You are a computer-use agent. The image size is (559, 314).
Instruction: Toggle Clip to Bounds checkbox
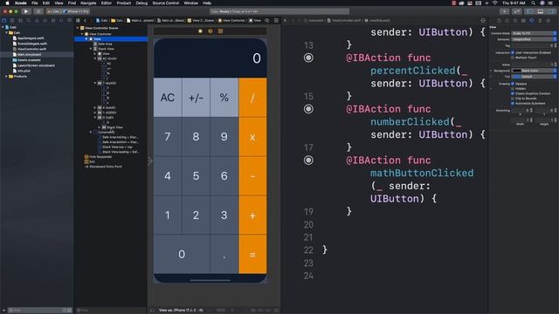(513, 99)
